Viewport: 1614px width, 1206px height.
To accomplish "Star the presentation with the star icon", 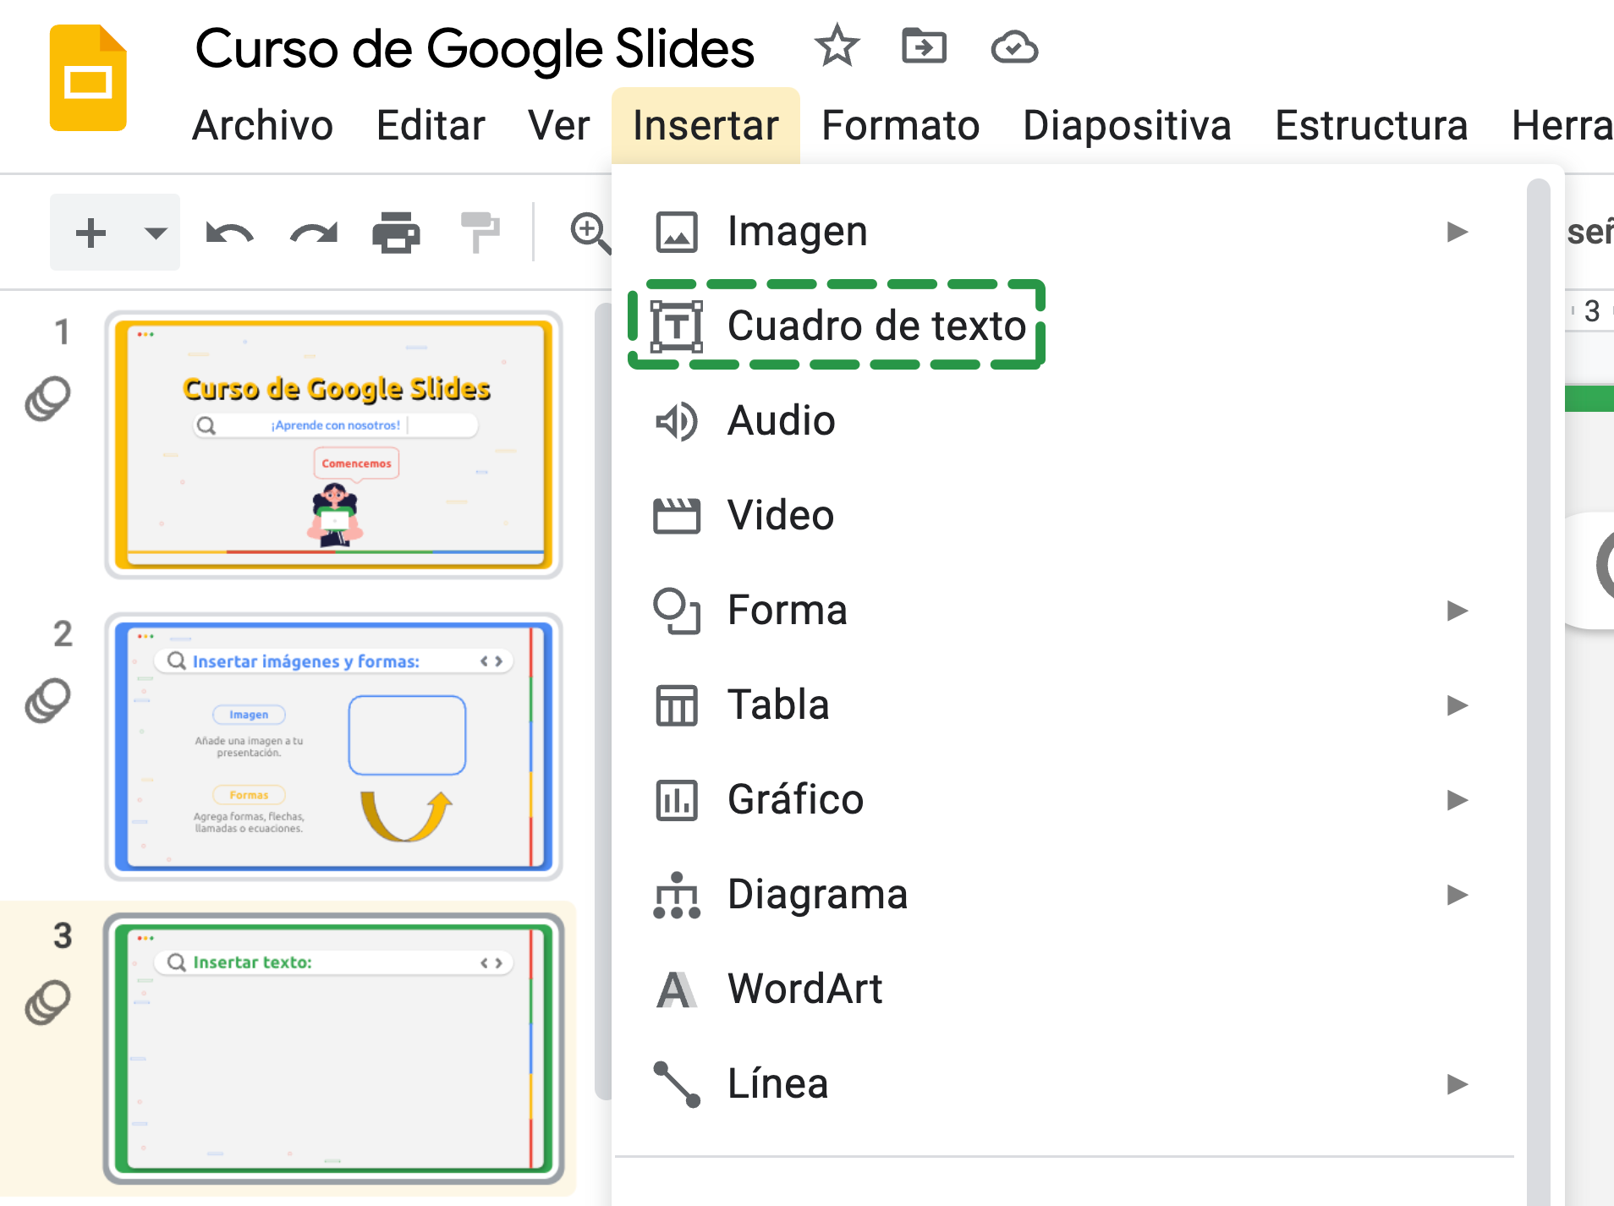I will click(x=837, y=46).
